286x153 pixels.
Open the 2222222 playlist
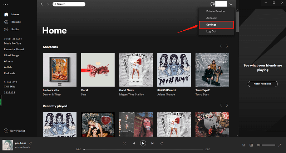click(10, 92)
